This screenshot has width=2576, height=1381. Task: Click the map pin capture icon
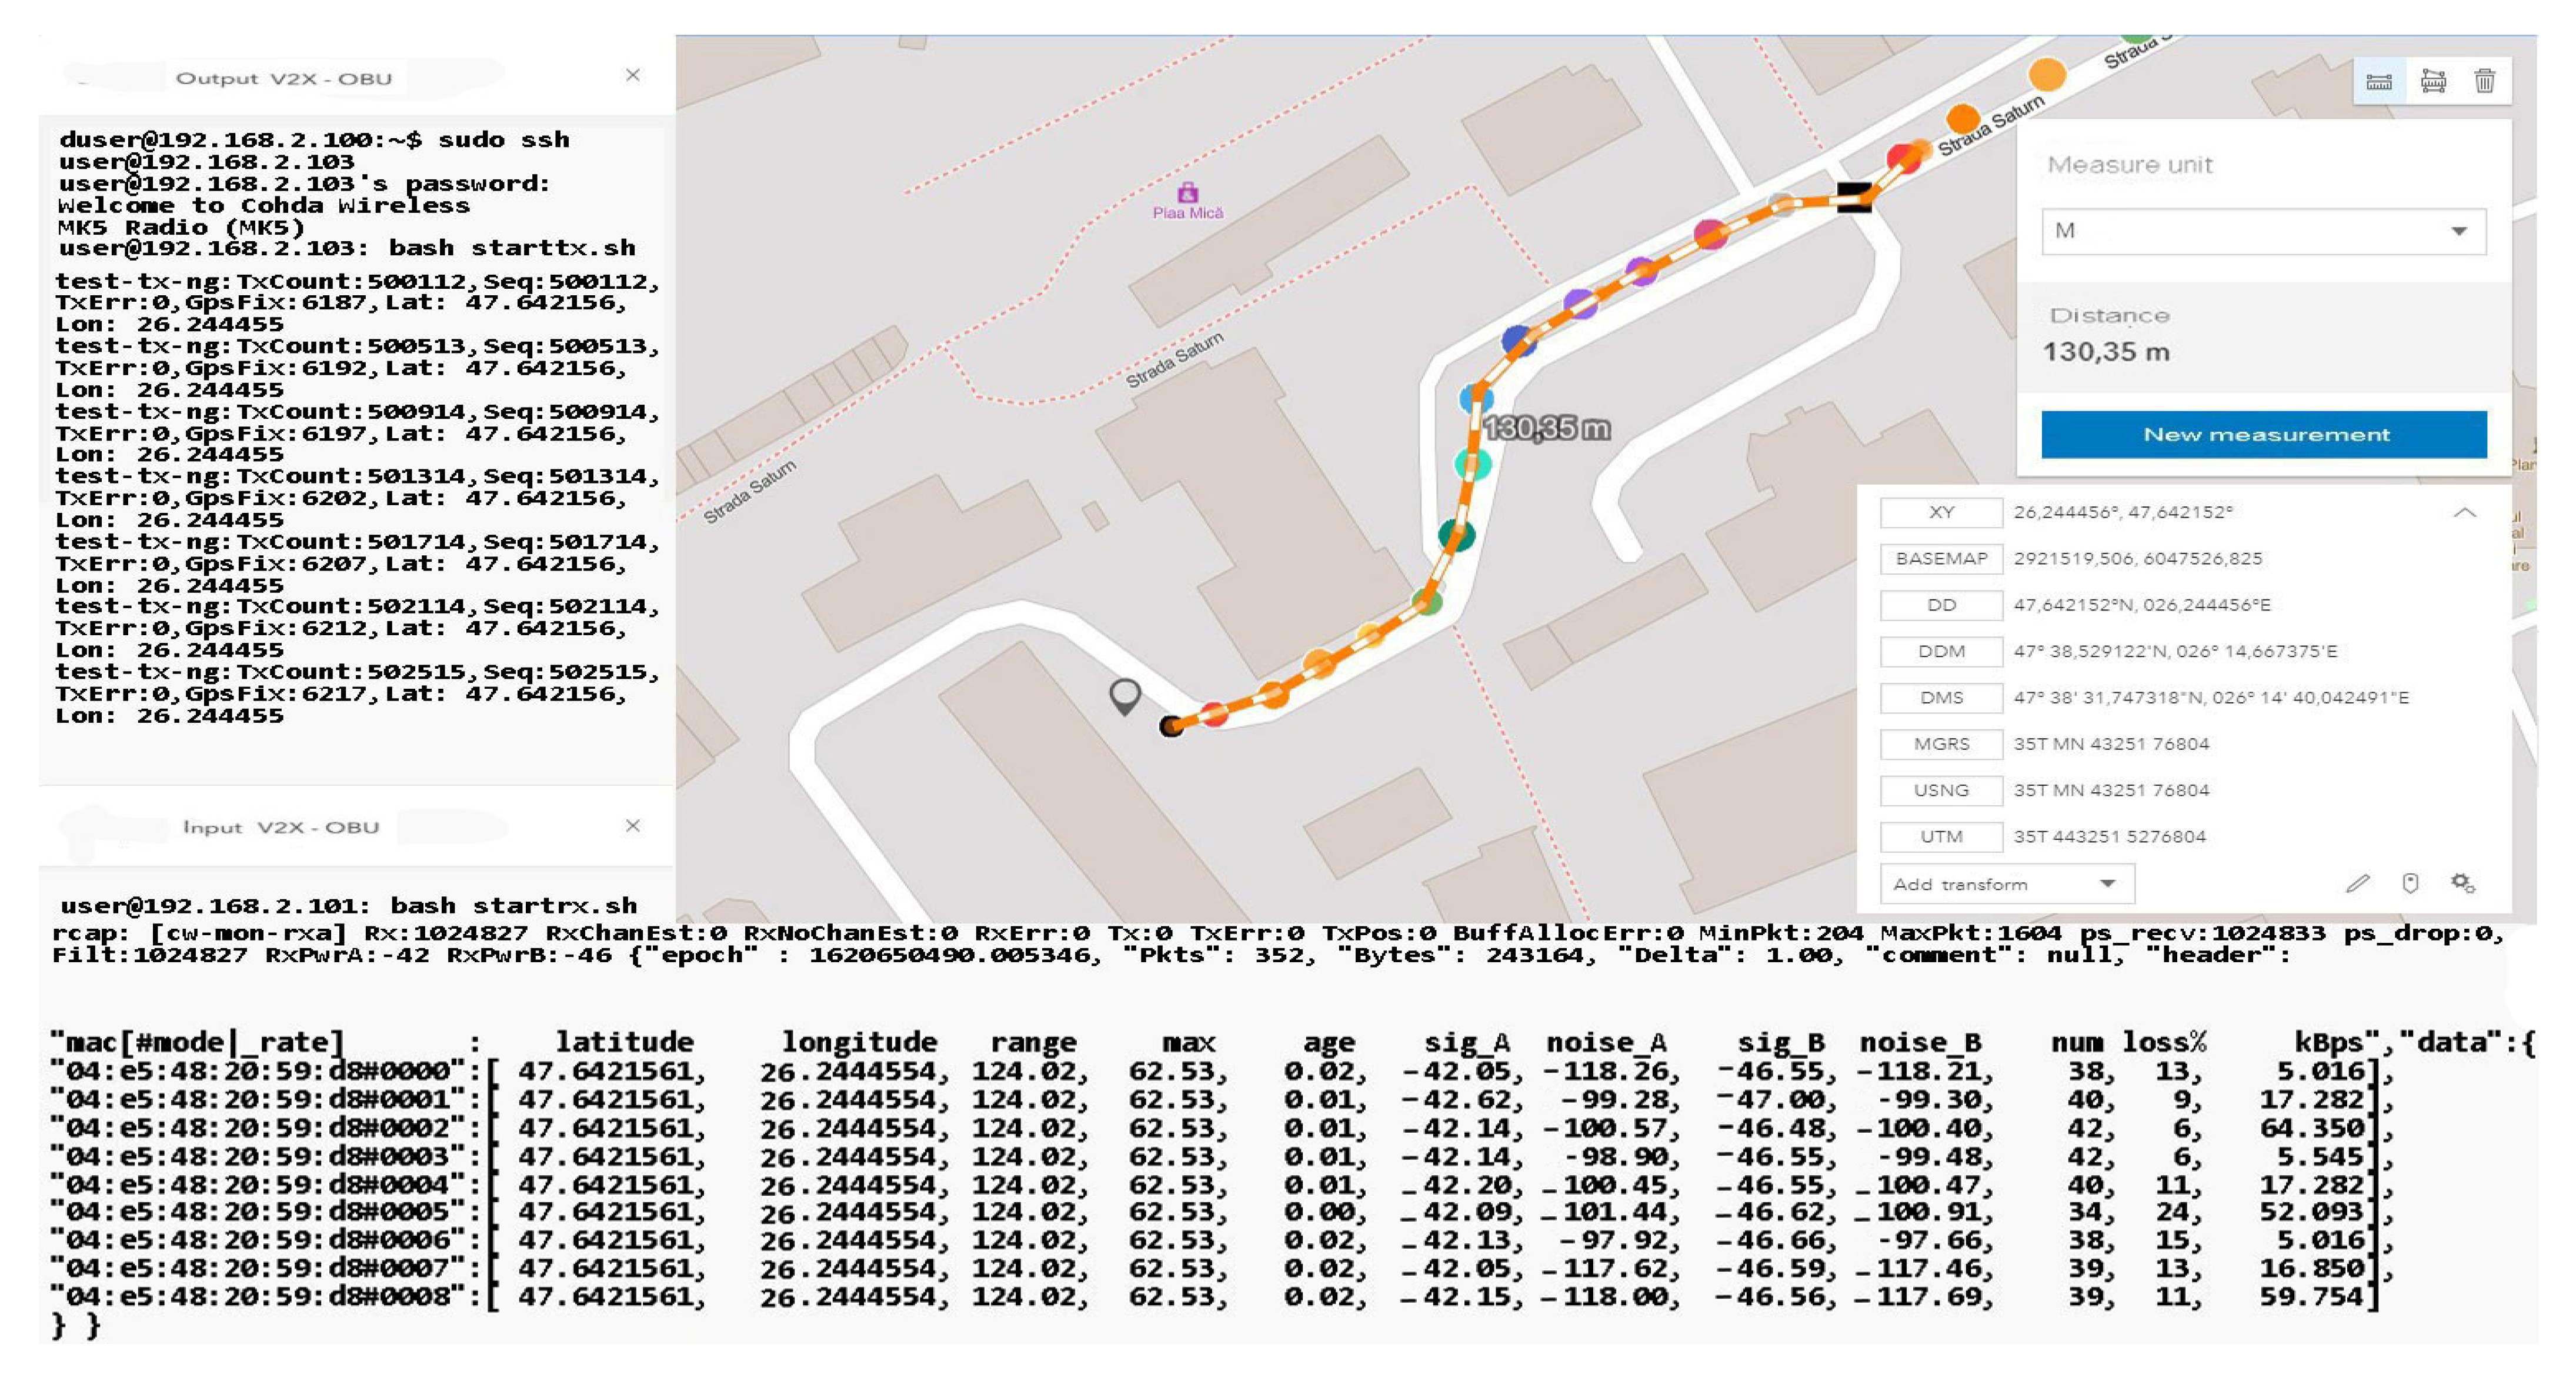point(2410,883)
